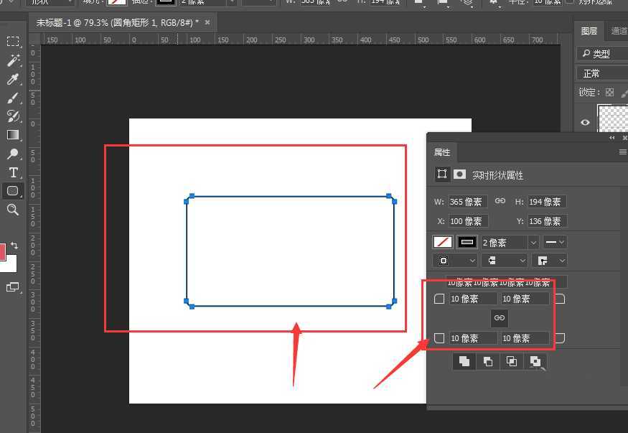628x433 pixels.
Task: Select the Brush tool
Action: click(x=13, y=97)
